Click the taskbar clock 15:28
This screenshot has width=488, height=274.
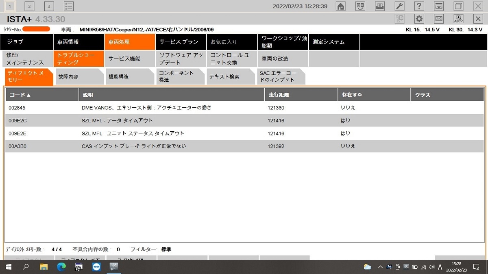click(456, 264)
